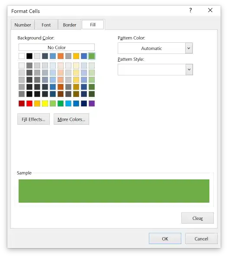Open the Fill Effects dialog
The image size is (228, 257).
[x=33, y=119]
